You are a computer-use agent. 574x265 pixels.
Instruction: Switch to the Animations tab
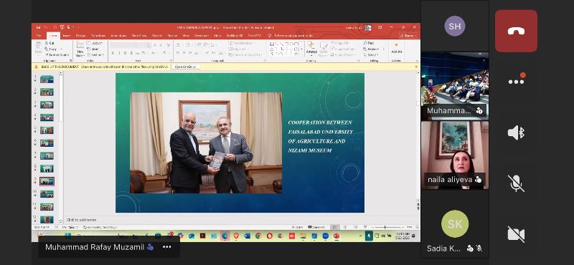[x=118, y=36]
